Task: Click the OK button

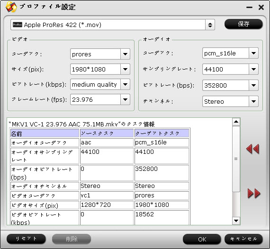Action: pyautogui.click(x=202, y=239)
